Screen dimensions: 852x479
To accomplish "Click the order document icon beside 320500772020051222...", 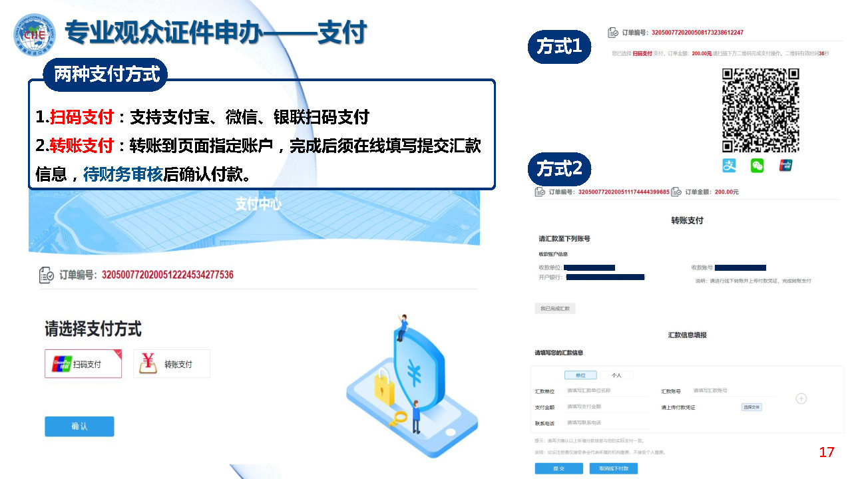I will tap(47, 275).
